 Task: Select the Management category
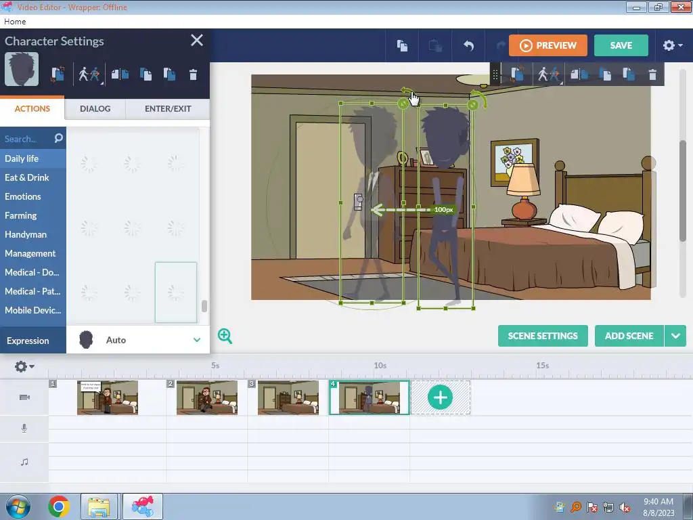pyautogui.click(x=33, y=253)
